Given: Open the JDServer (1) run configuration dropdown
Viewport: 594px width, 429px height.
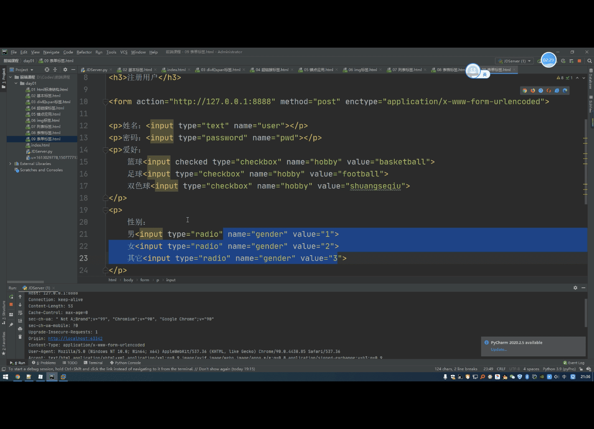Looking at the screenshot, I should point(514,61).
